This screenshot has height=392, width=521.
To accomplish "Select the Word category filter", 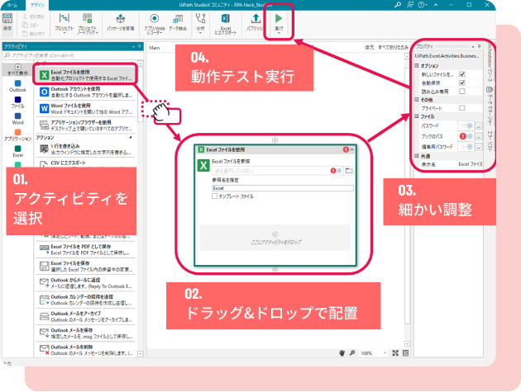I will 17,119.
